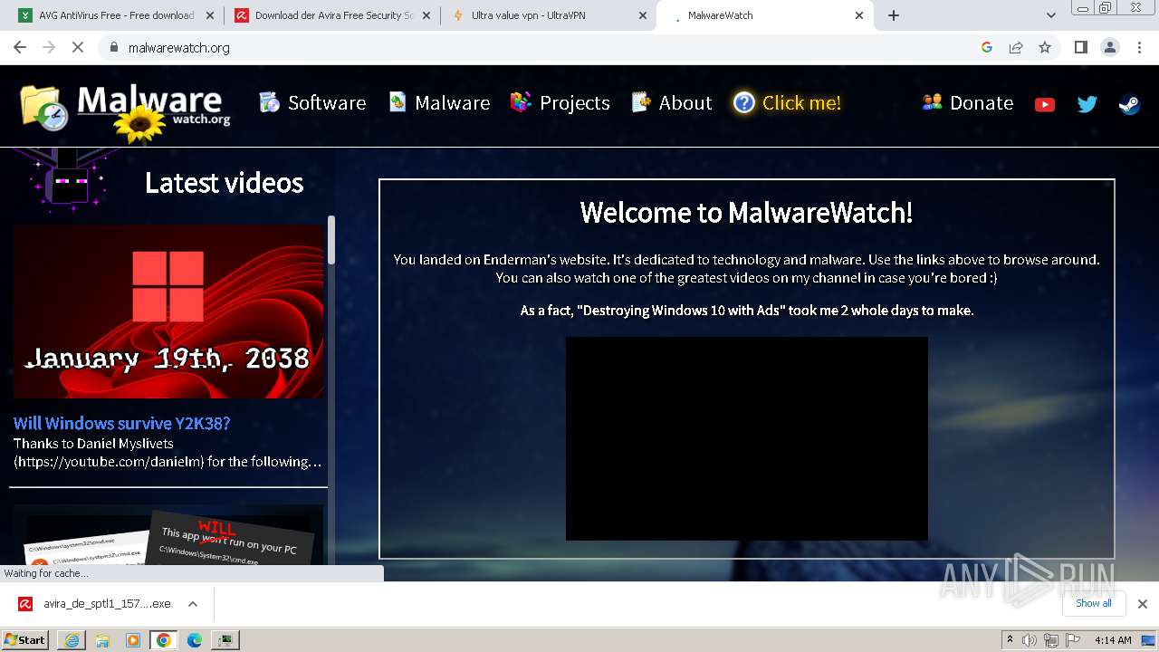
Task: Click the taskbar clock showing 4:14 AM
Action: 1113,640
